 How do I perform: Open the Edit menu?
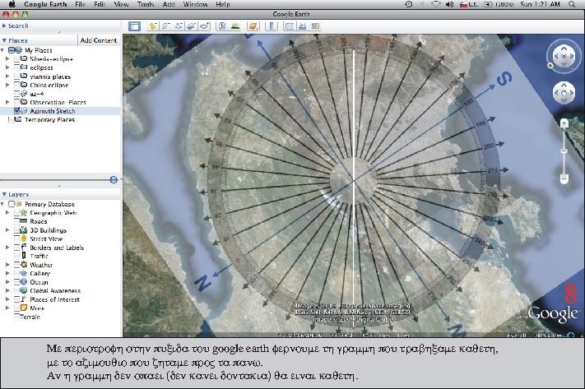coord(100,4)
